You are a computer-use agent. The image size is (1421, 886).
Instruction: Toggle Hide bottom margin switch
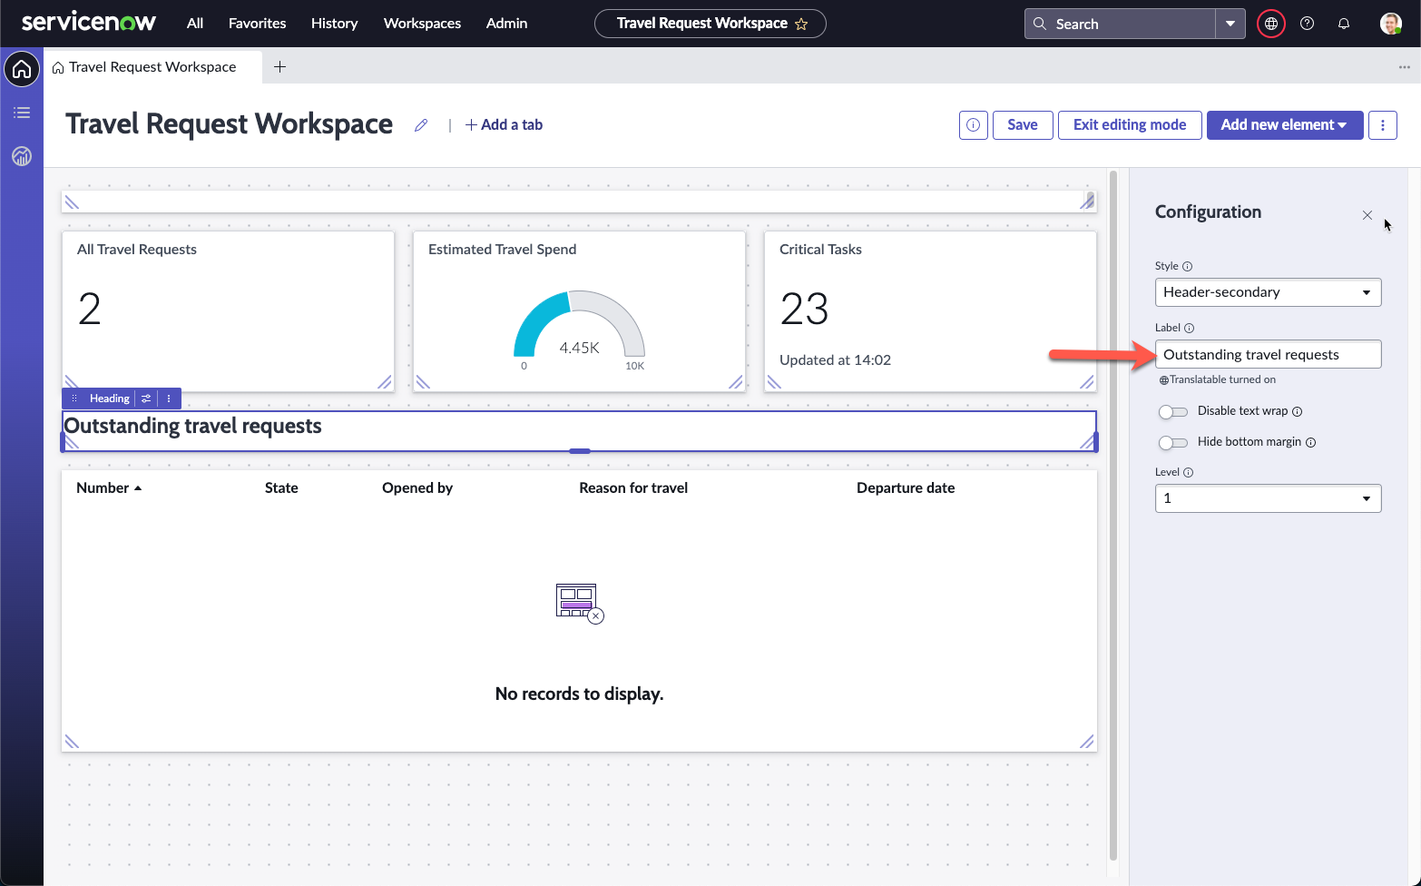(1173, 443)
